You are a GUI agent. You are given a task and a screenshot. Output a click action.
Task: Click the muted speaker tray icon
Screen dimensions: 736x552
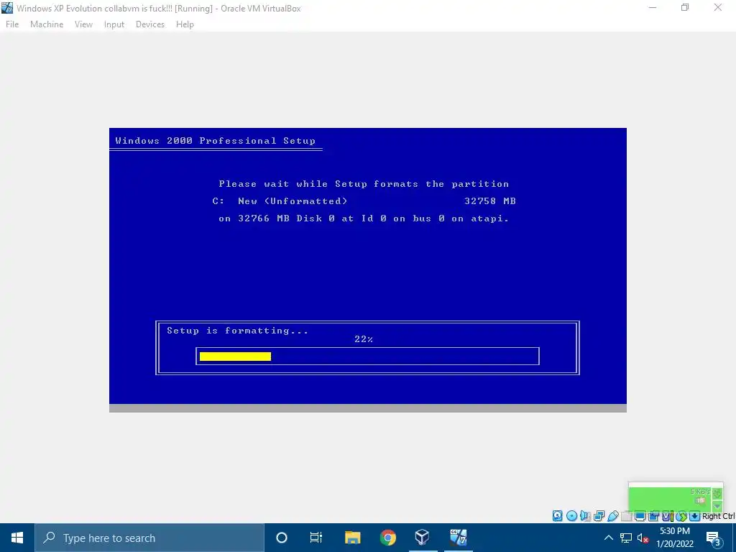pyautogui.click(x=643, y=538)
